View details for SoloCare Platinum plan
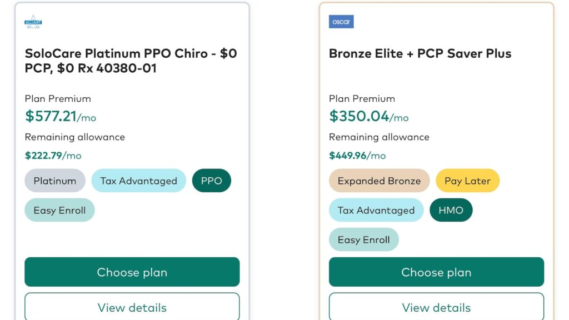The width and height of the screenshot is (569, 320). pyautogui.click(x=132, y=307)
